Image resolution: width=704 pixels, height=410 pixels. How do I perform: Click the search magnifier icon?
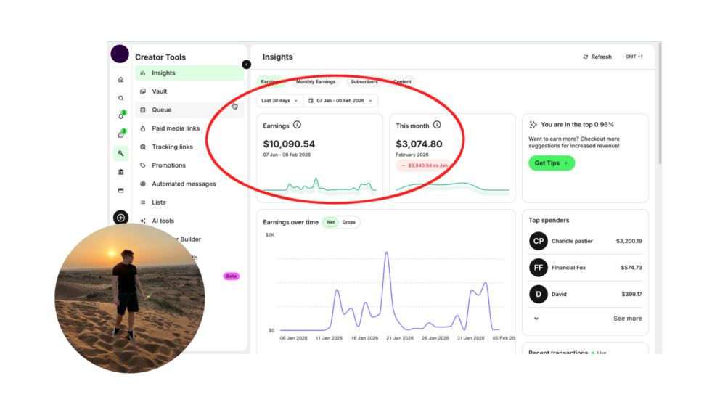point(120,98)
